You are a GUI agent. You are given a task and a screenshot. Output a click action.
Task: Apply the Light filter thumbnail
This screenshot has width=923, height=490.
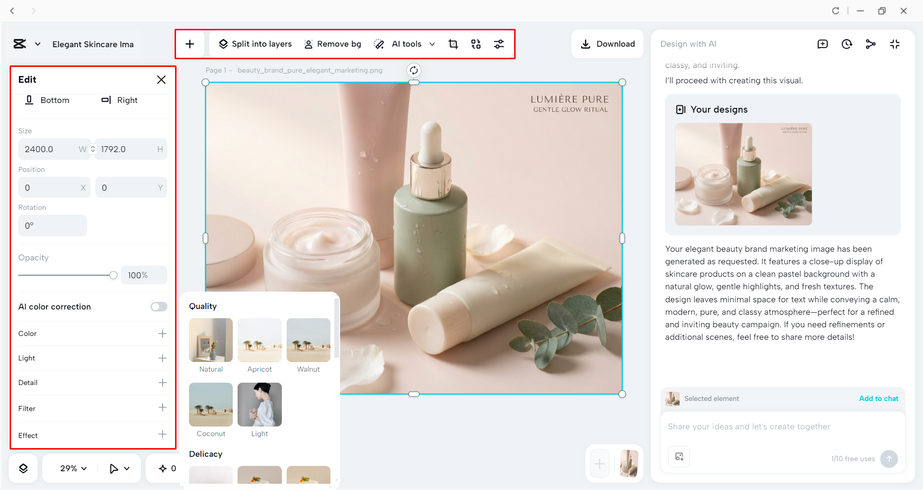[260, 405]
